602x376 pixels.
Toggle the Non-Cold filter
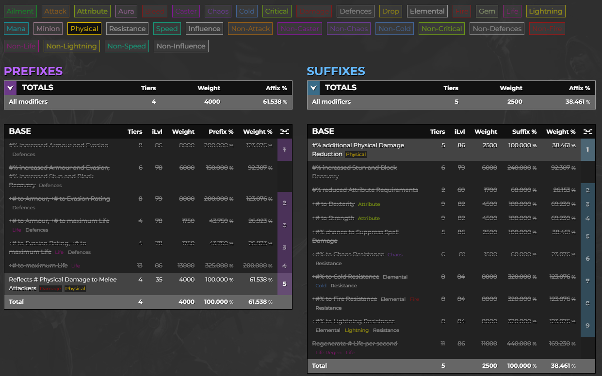click(x=394, y=29)
